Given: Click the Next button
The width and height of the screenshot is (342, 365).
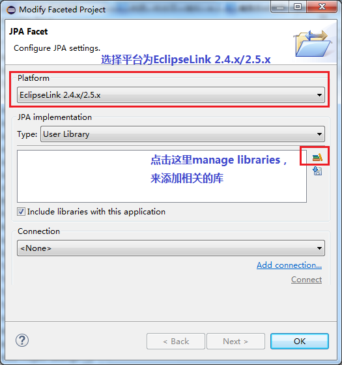Looking at the screenshot, I should [236, 342].
